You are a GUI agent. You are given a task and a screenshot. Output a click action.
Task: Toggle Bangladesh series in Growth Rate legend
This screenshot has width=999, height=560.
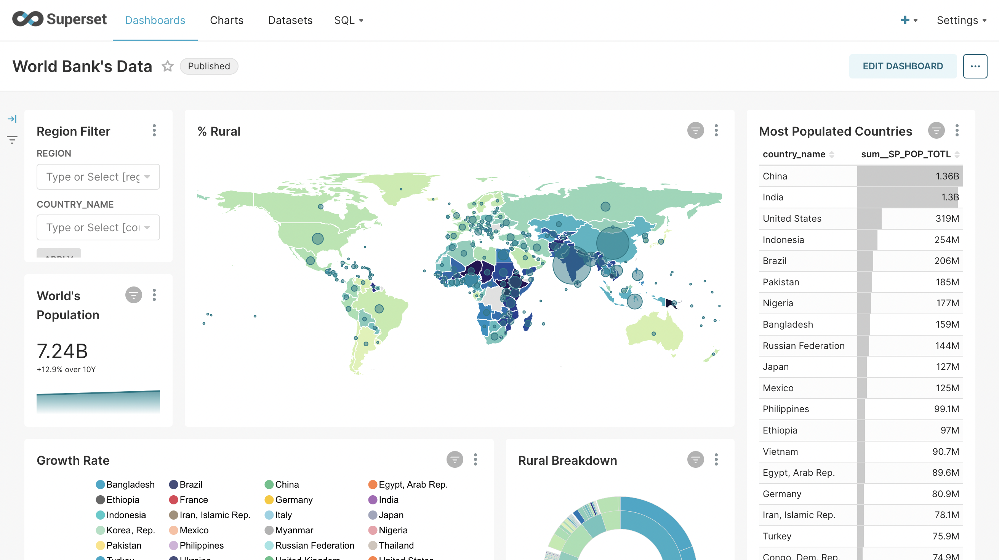[x=125, y=484]
